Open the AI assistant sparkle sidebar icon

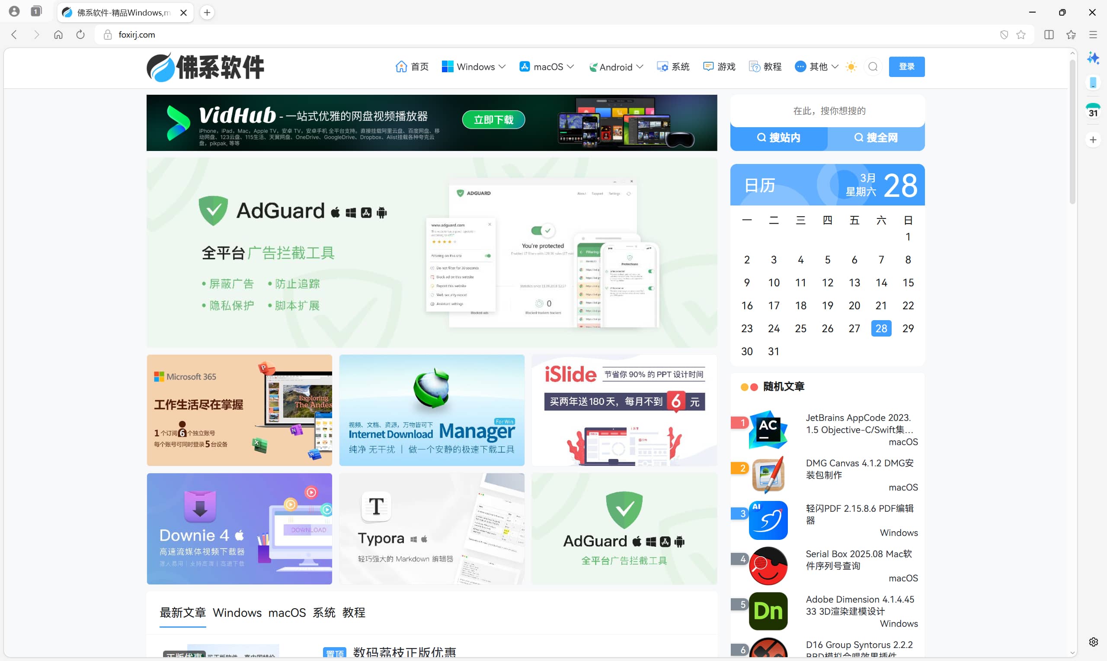pyautogui.click(x=1093, y=58)
